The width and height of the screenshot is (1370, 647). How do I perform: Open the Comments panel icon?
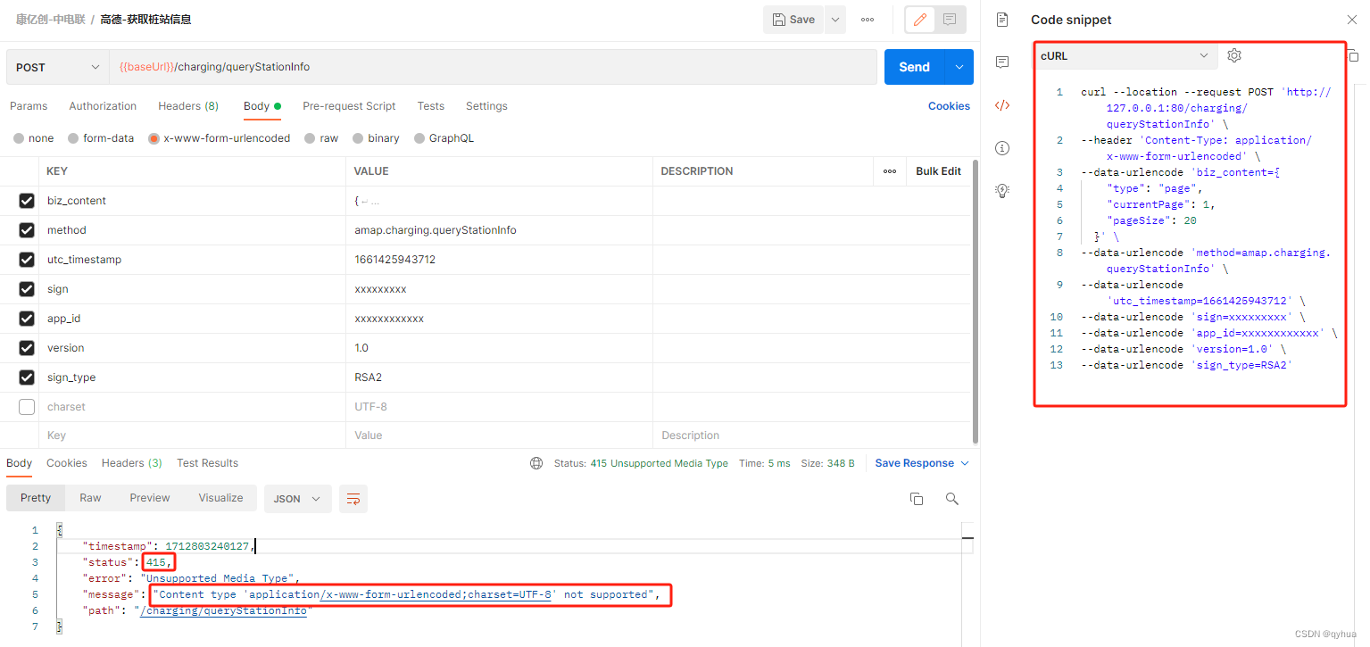point(1001,61)
